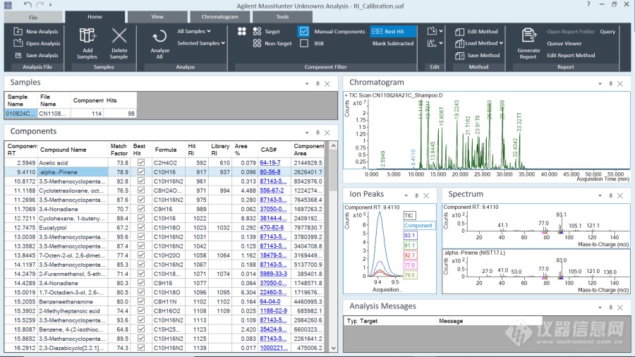Open the Chromatogram panel options arrow
This screenshot has height=357, width=635.
click(x=600, y=84)
